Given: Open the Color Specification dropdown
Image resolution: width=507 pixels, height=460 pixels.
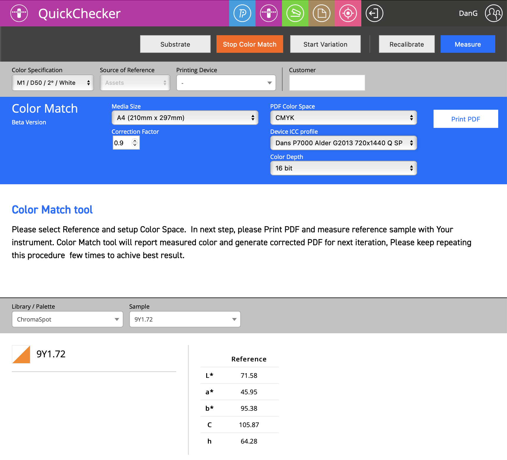Looking at the screenshot, I should click(x=53, y=83).
